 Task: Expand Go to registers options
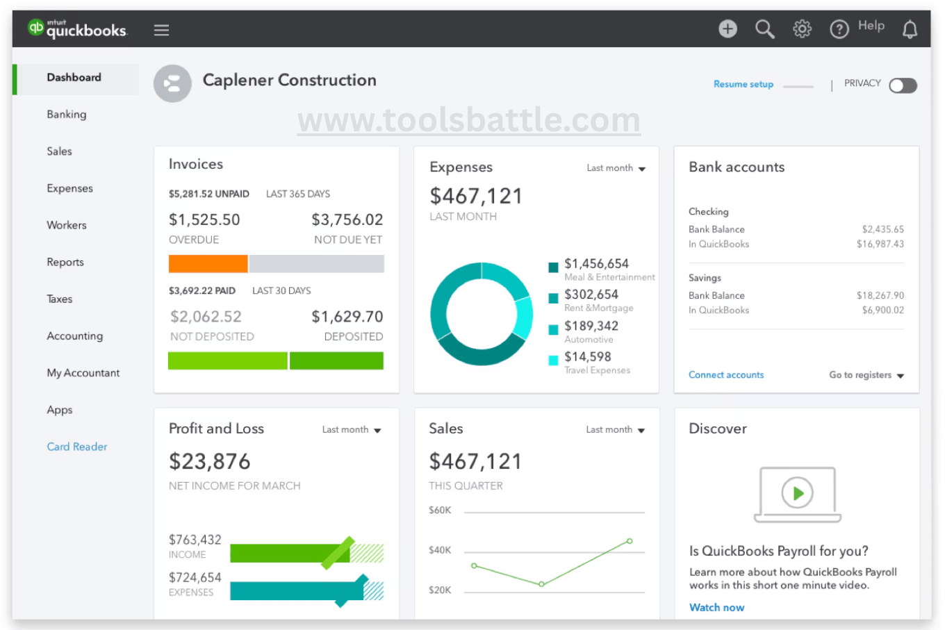(866, 374)
